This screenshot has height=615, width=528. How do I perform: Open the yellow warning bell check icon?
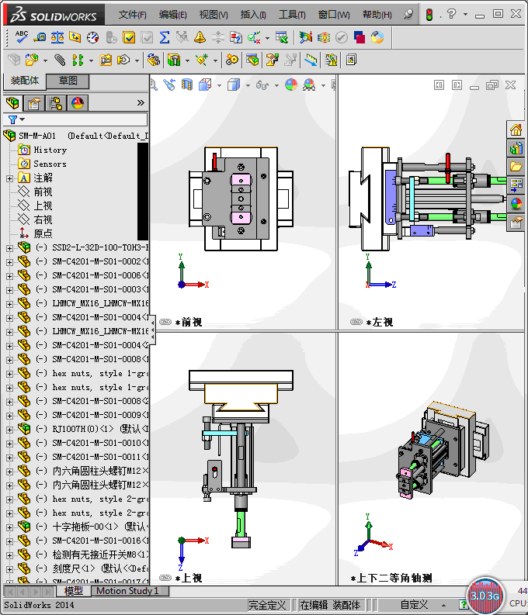200,37
